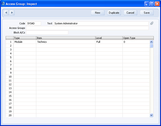161x126 pixels.
Task: Select the Module cell in row 1
Action: 25,42
